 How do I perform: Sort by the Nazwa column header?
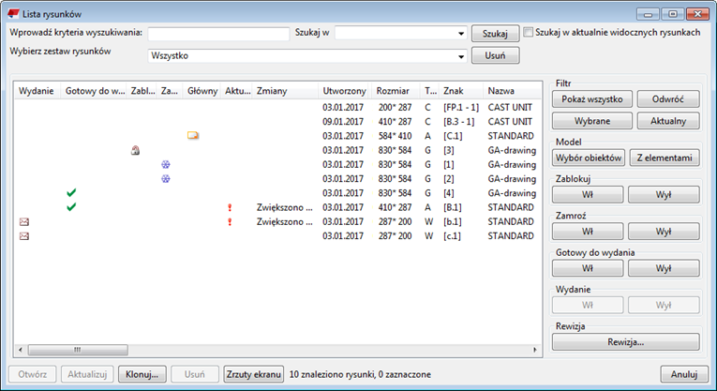(511, 91)
